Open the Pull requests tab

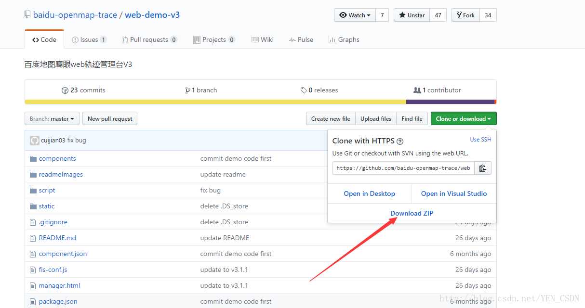[x=150, y=39]
